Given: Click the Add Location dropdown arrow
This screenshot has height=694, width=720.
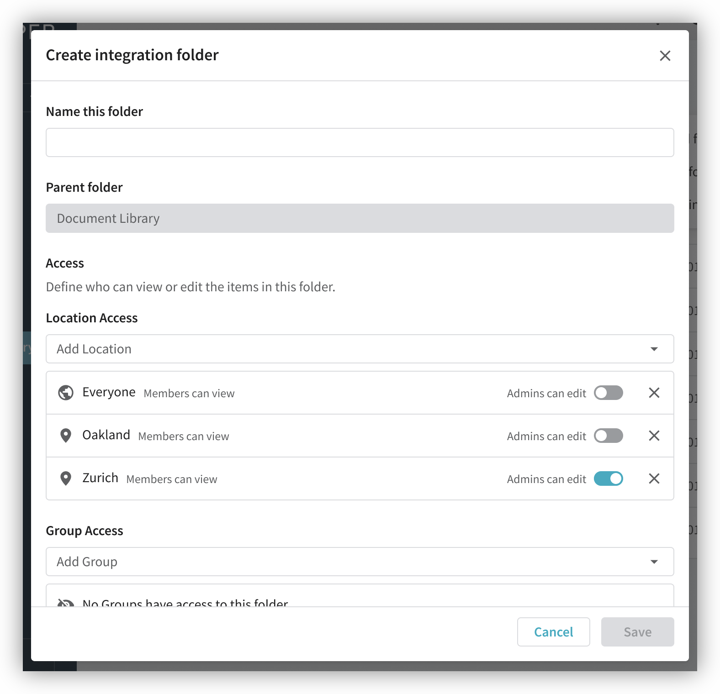Looking at the screenshot, I should (x=654, y=349).
